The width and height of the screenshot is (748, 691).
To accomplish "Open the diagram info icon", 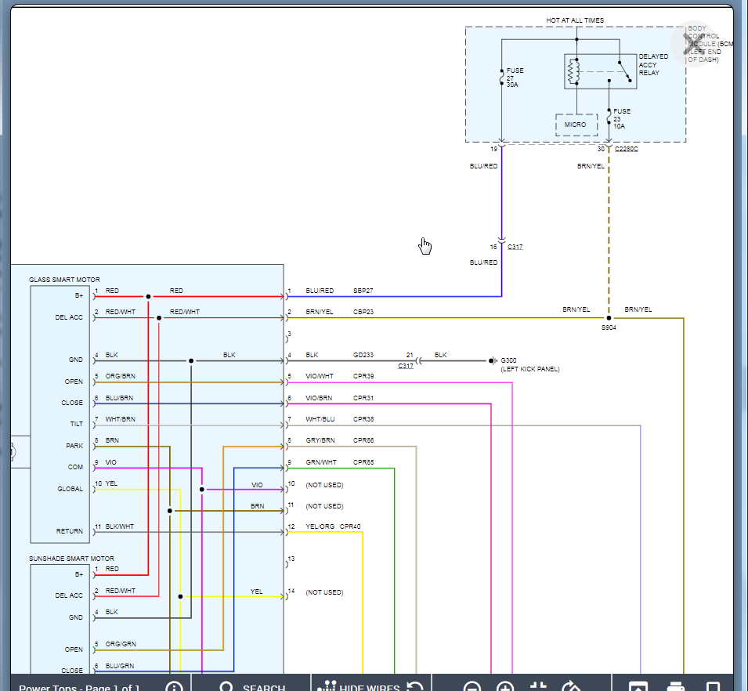I will [x=174, y=687].
